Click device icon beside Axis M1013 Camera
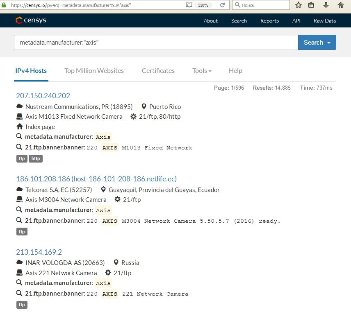This screenshot has height=312, width=351. [19, 116]
